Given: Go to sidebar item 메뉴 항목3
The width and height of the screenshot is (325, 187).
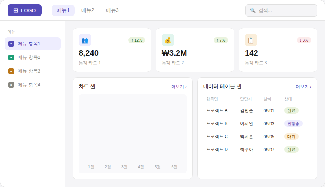Looking at the screenshot, I should coord(32,71).
